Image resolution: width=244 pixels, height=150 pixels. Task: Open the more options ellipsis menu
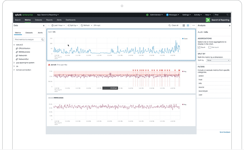[x=194, y=26]
